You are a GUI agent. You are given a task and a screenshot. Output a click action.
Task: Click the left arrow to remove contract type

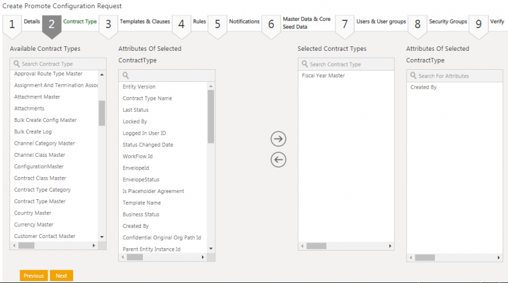[278, 160]
